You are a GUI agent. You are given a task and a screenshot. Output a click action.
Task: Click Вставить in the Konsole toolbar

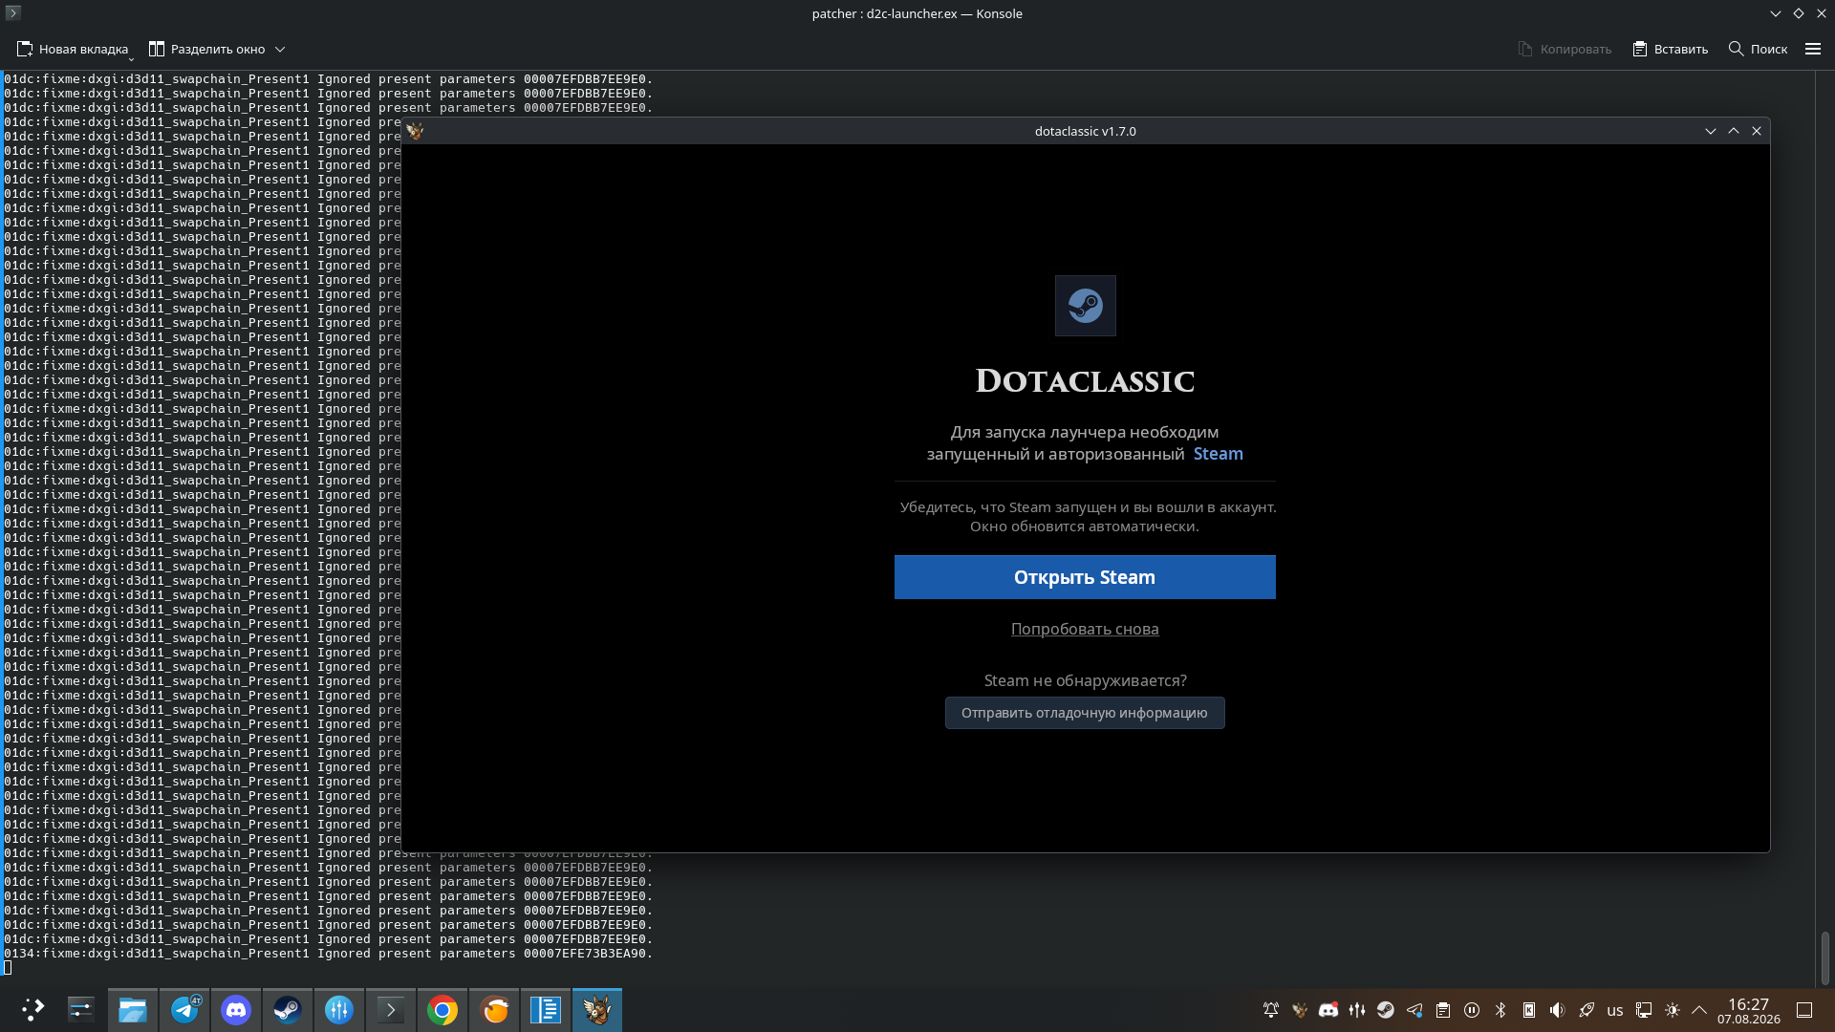1670,49
